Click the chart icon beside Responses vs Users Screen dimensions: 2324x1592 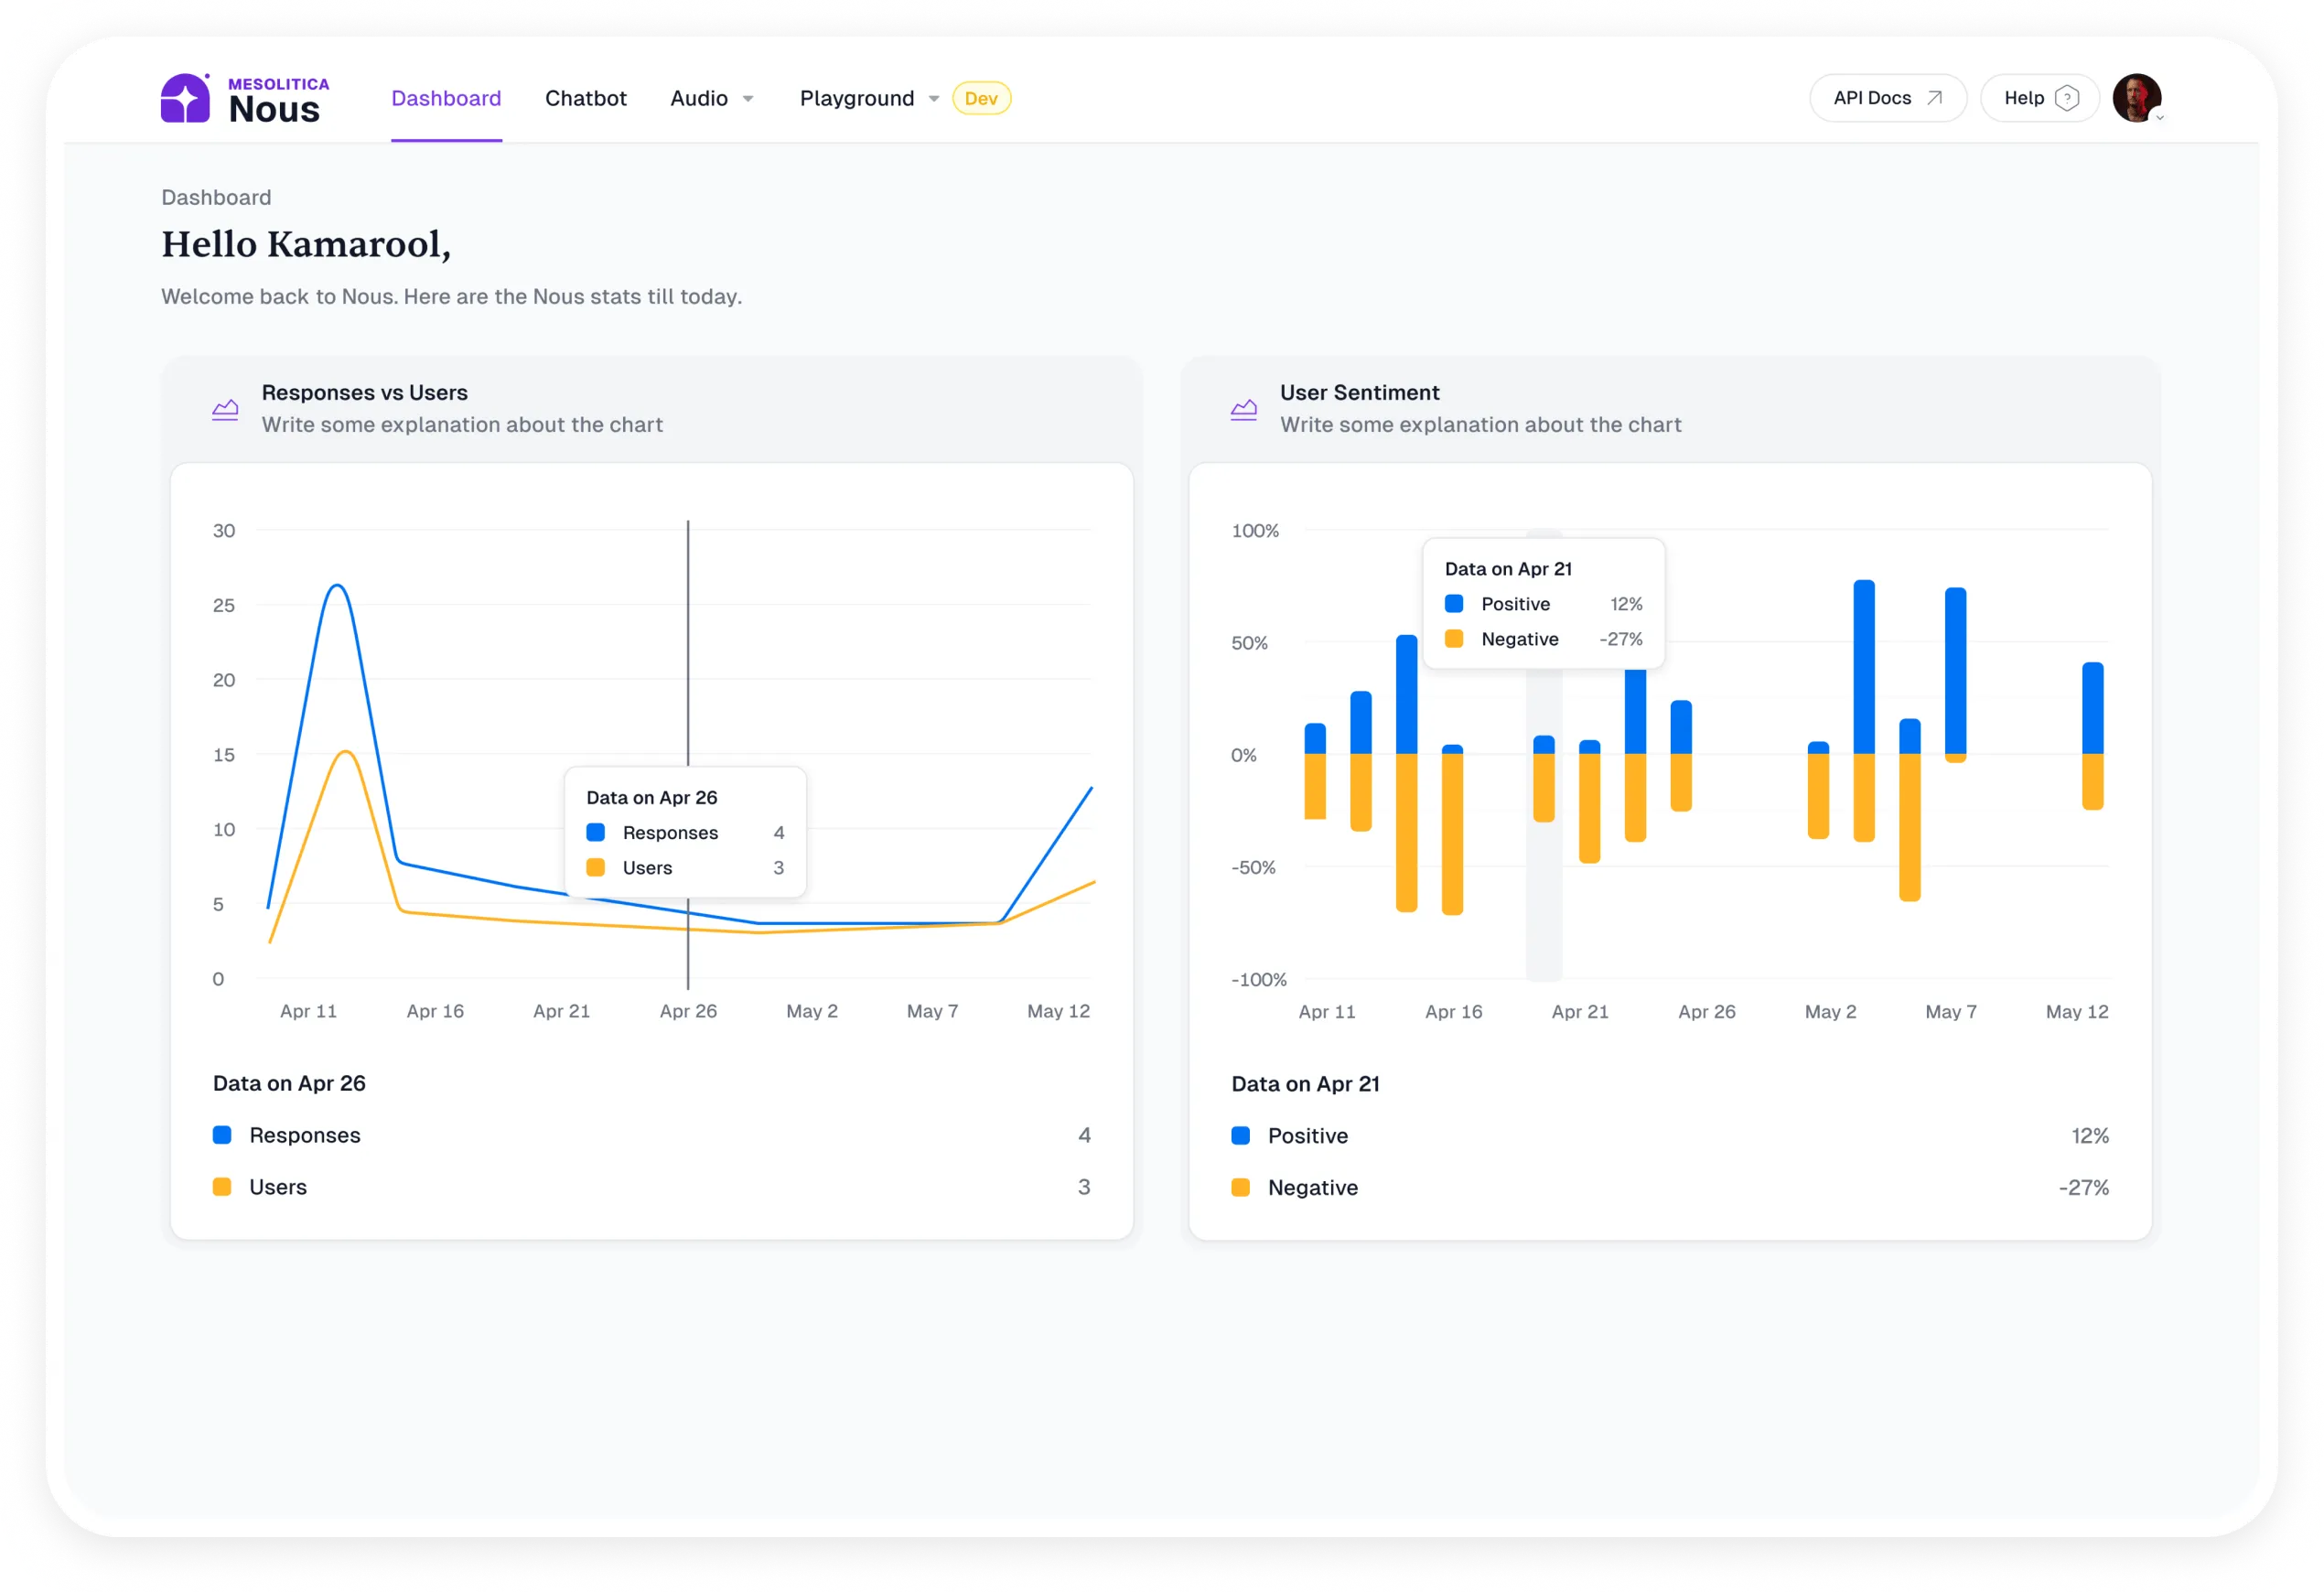point(225,409)
